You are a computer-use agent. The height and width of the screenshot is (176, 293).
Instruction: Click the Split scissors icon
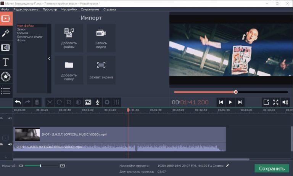pyautogui.click(x=50, y=102)
